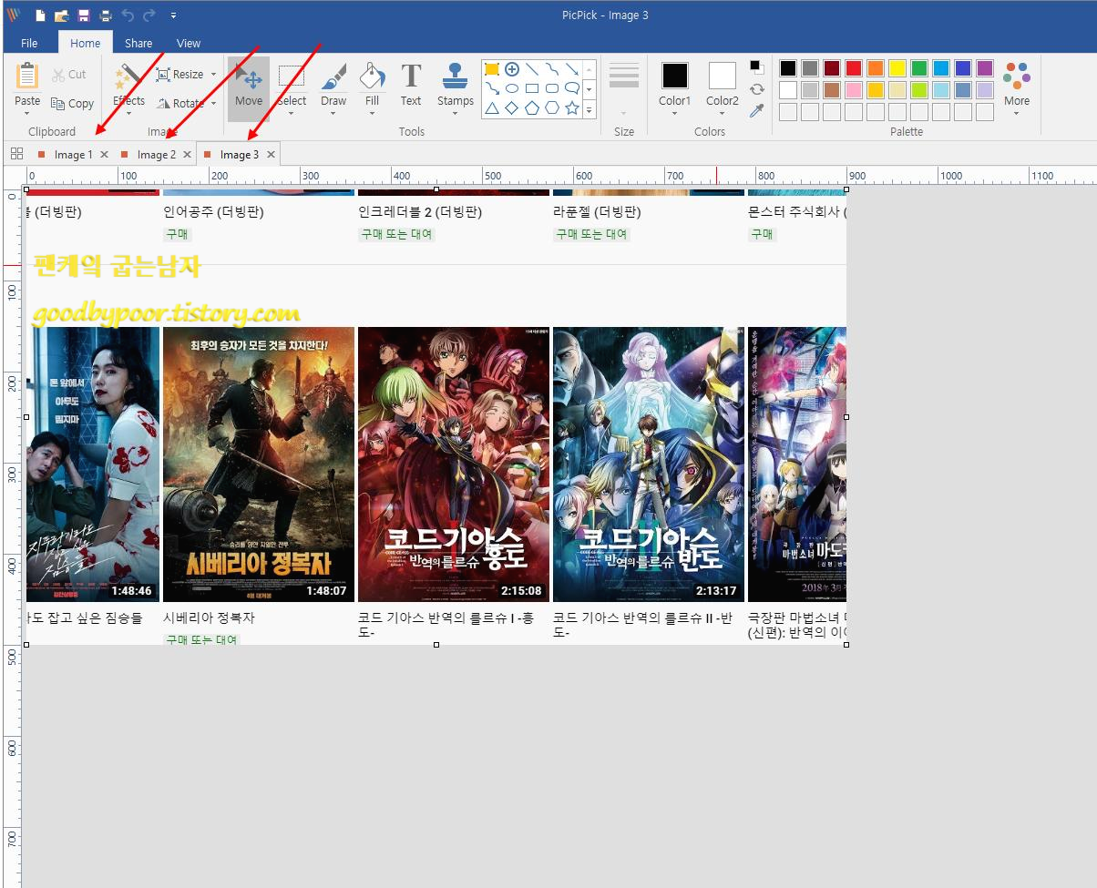Viewport: 1097px width, 888px height.
Task: Choose the yellow palette swatch
Action: [x=897, y=68]
